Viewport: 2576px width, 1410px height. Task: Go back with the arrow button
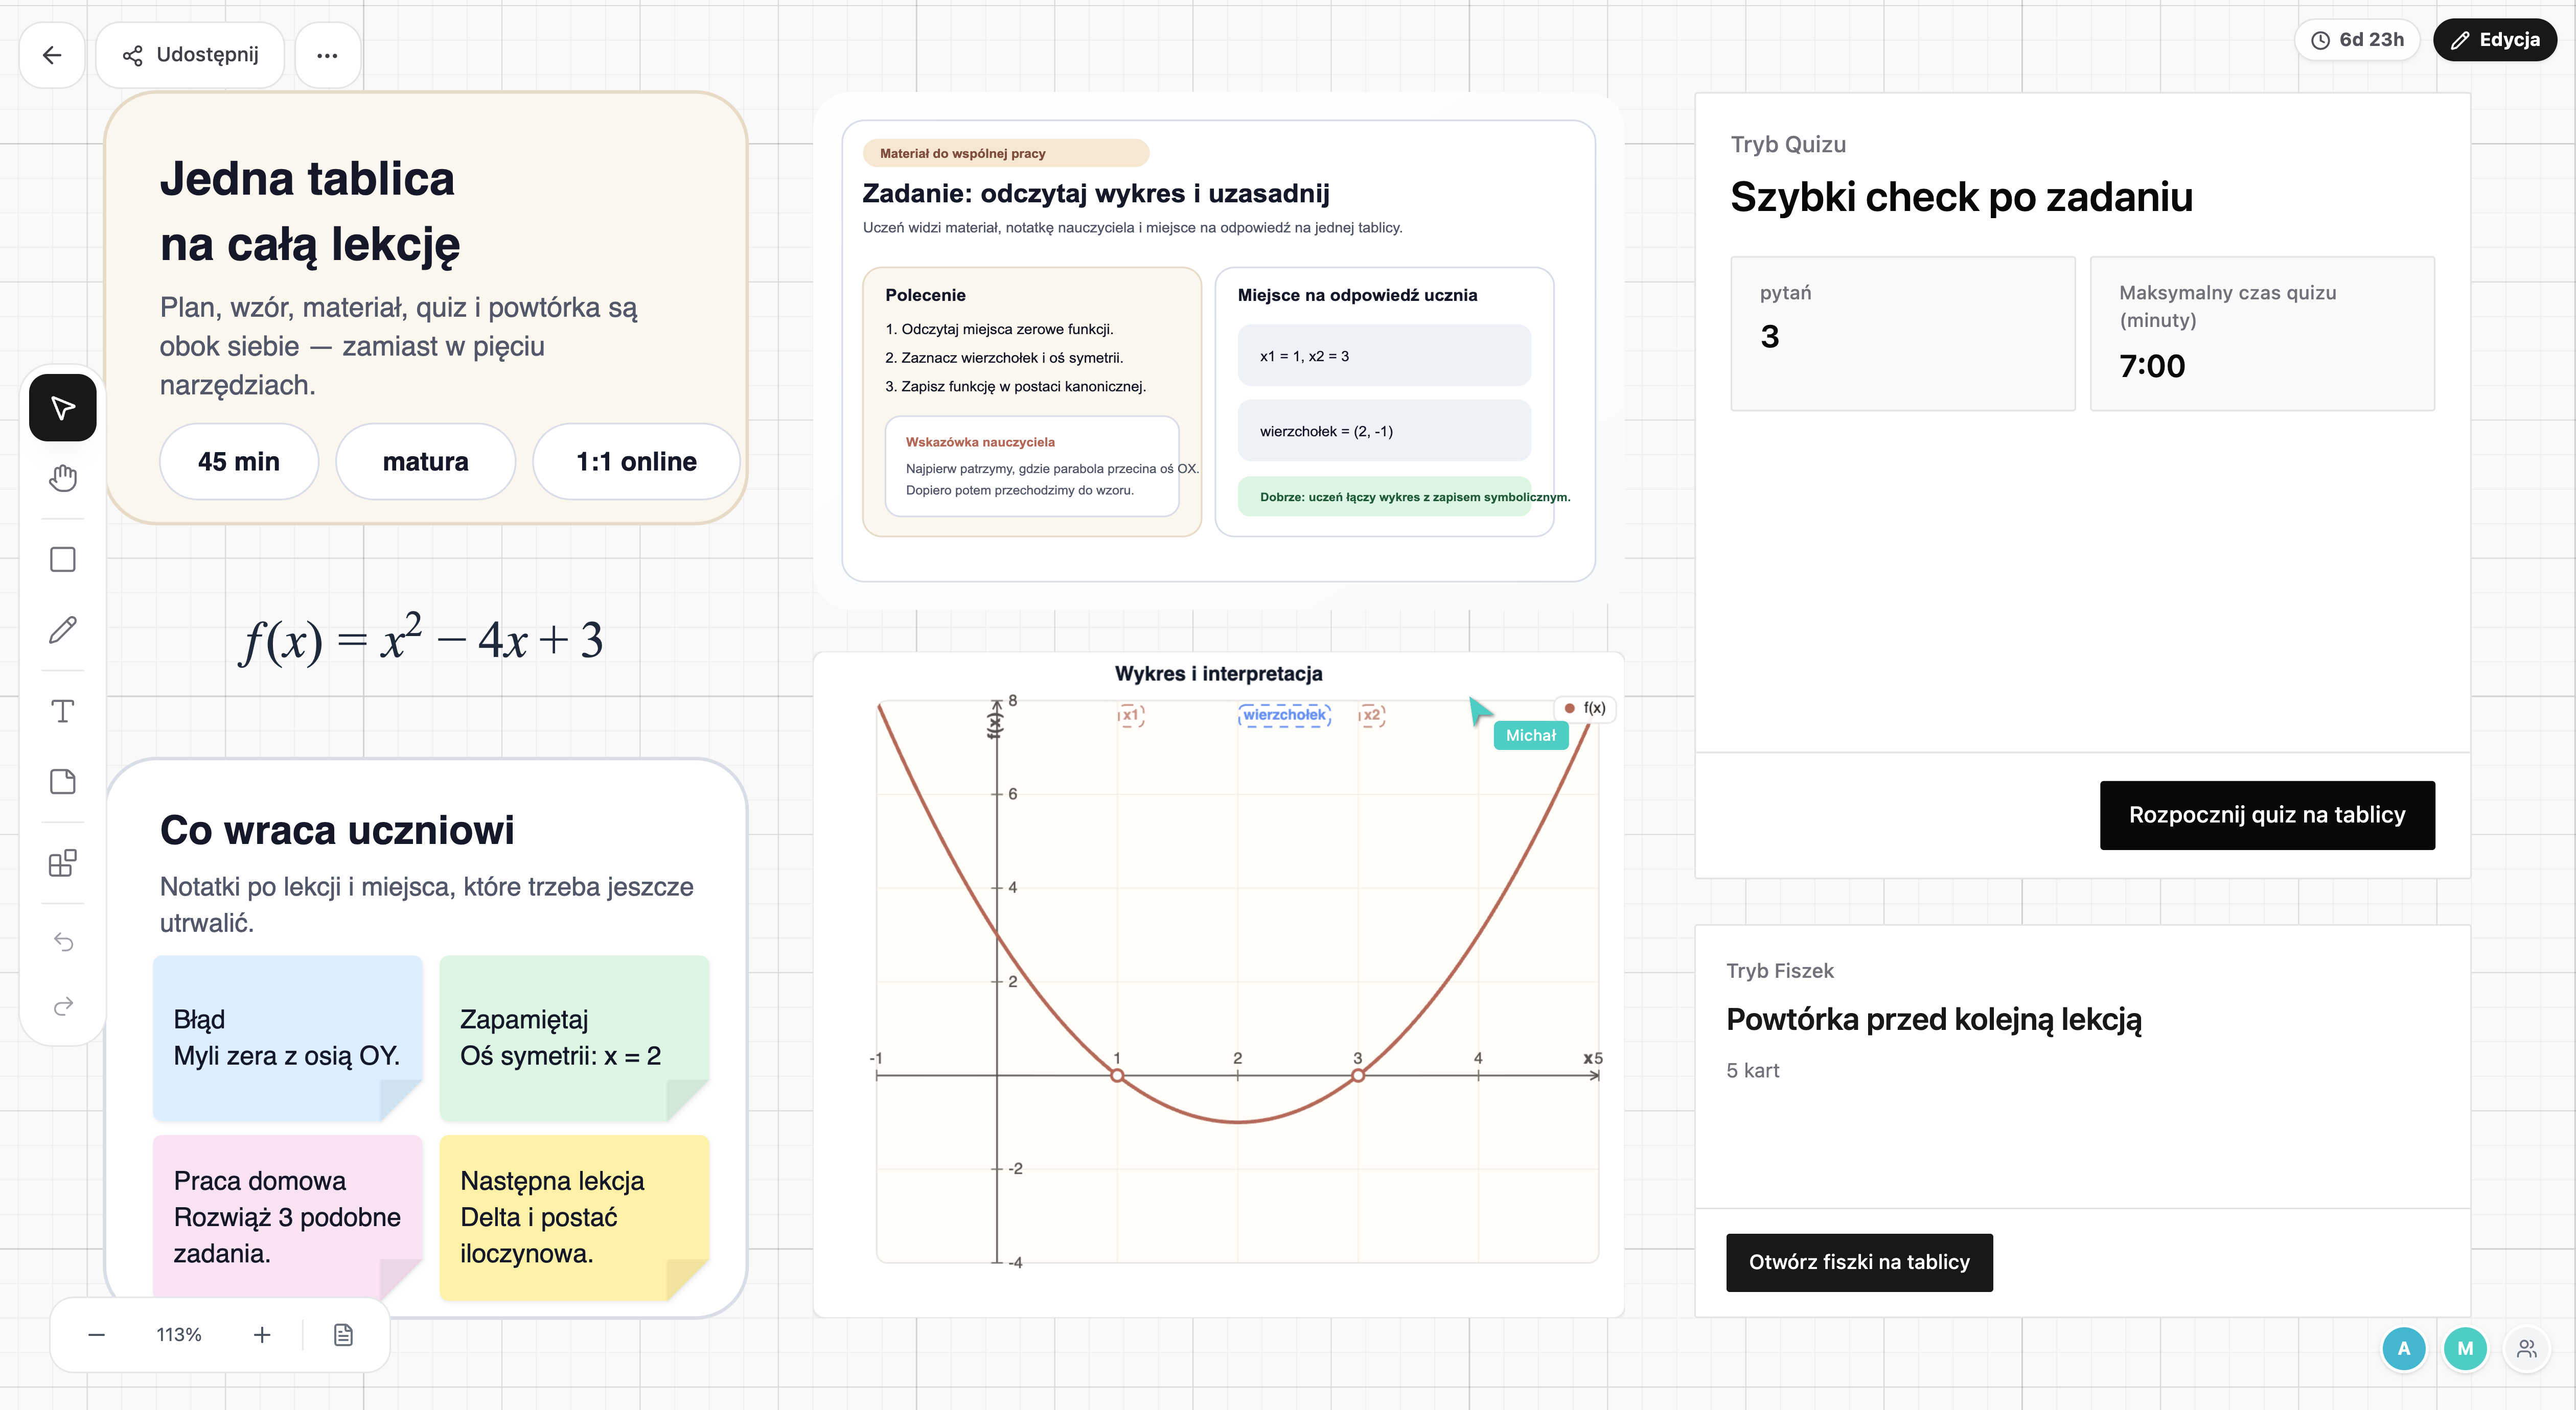[52, 55]
